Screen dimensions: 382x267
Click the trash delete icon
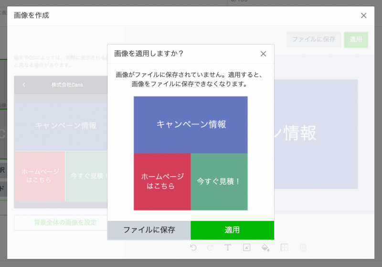click(303, 247)
